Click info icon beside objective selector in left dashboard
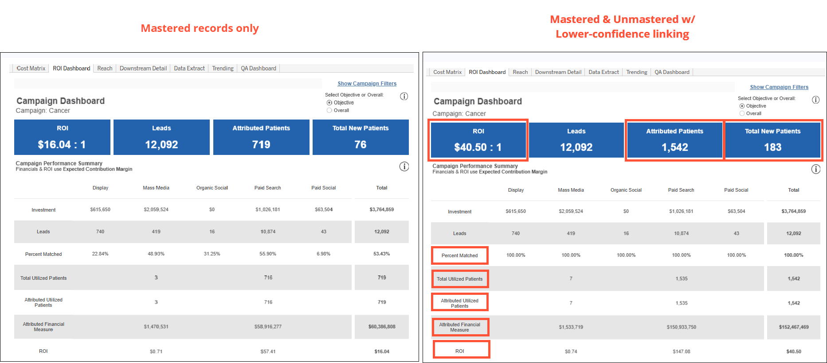The height and width of the screenshot is (363, 827). tap(404, 97)
